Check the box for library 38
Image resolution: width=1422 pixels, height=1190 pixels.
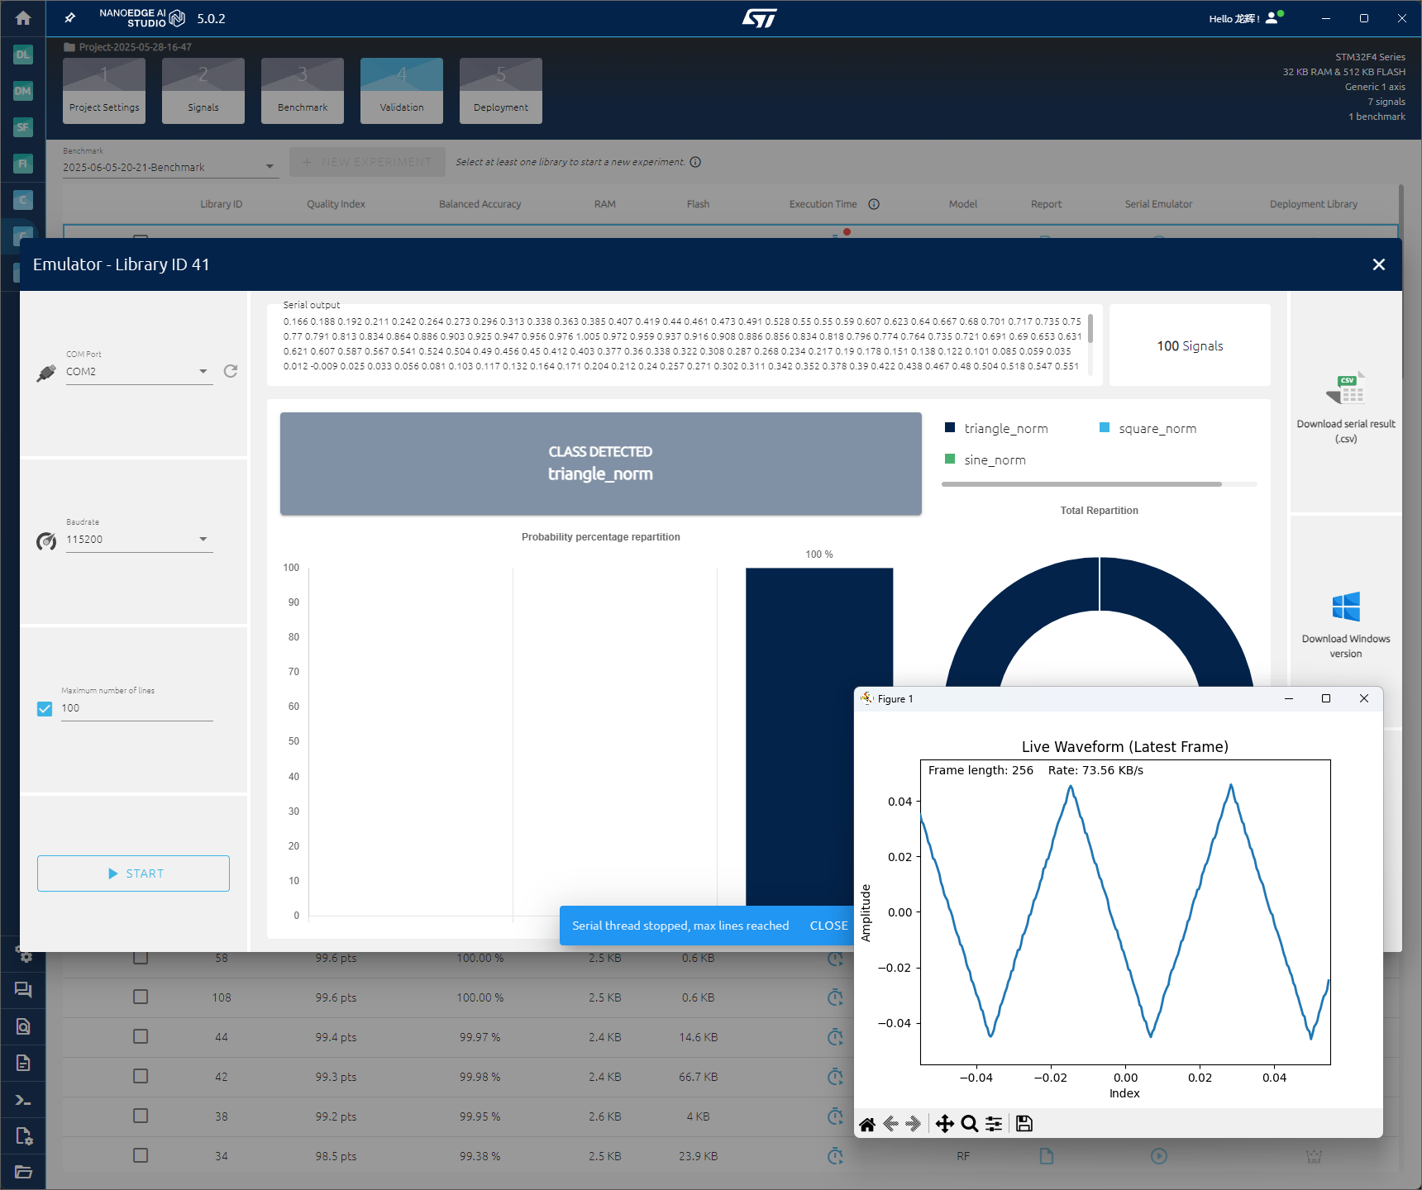click(141, 1116)
